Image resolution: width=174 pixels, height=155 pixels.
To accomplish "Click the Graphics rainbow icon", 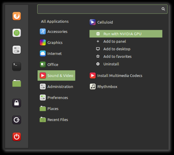I will point(43,42).
